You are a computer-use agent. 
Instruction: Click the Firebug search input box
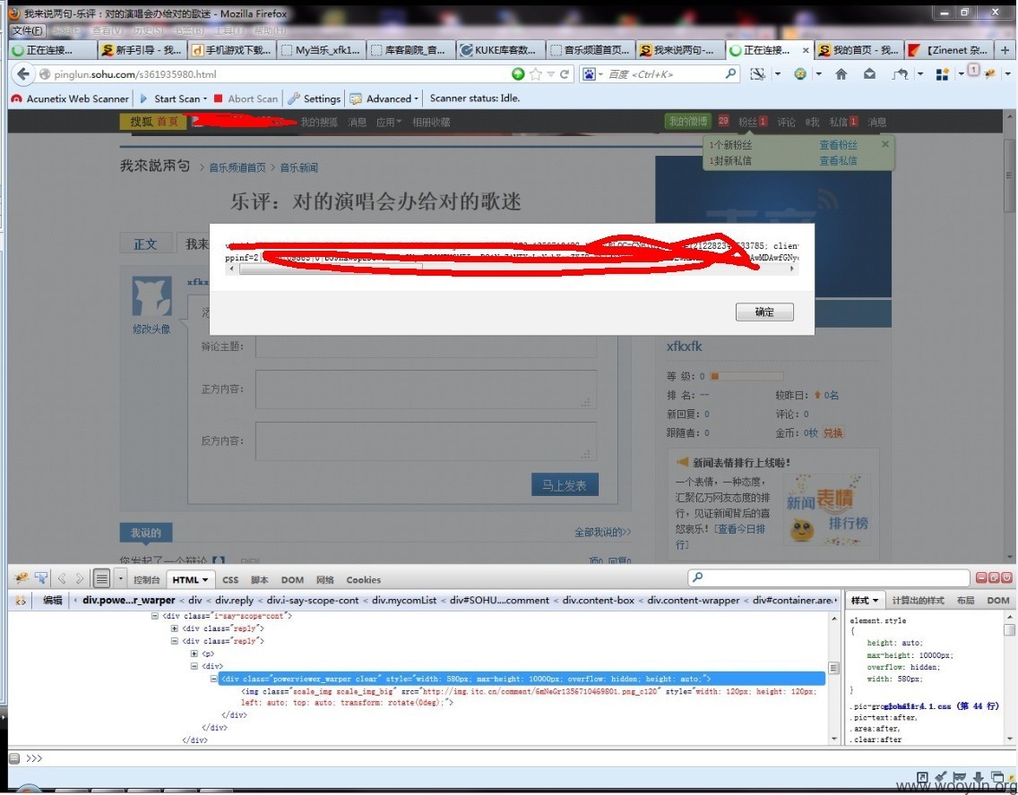click(x=828, y=577)
